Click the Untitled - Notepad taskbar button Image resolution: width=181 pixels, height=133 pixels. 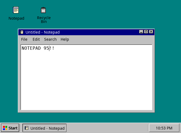tap(44, 128)
